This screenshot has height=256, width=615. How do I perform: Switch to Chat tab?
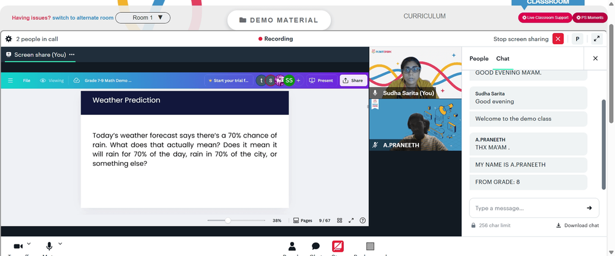coord(502,59)
